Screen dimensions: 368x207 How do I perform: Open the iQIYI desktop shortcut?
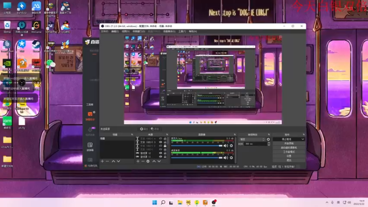[x=7, y=123]
